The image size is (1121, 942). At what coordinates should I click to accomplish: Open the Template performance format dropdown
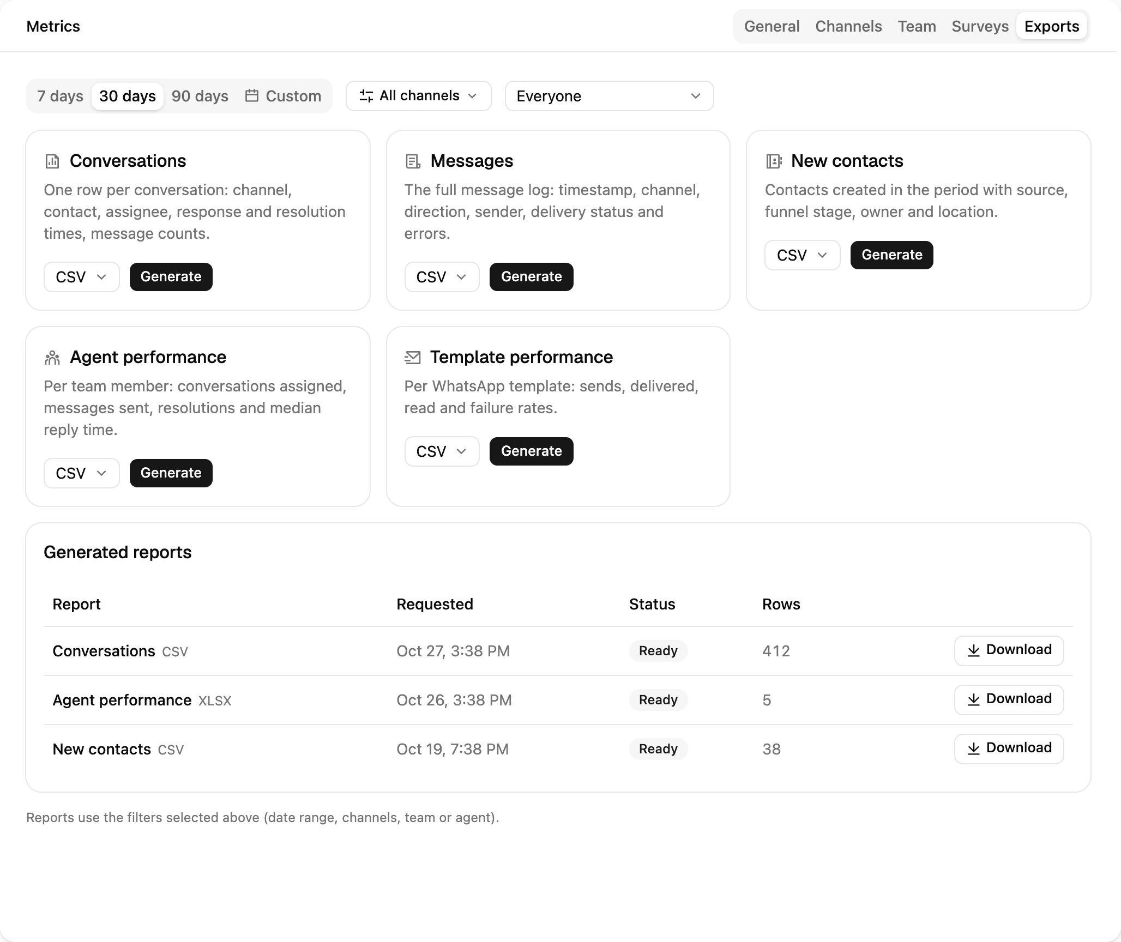[442, 451]
